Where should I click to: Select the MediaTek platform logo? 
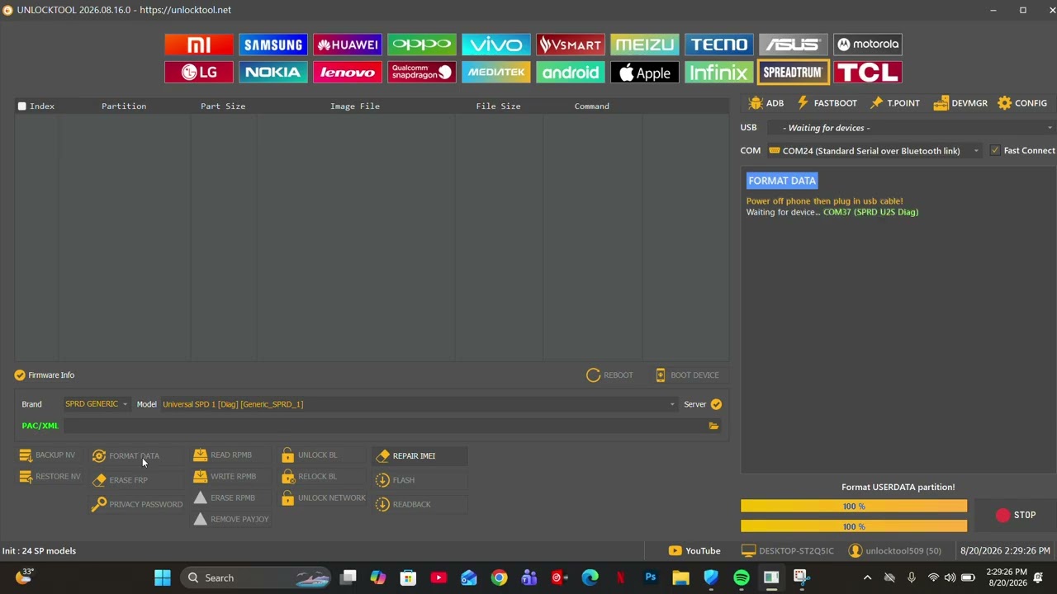496,73
